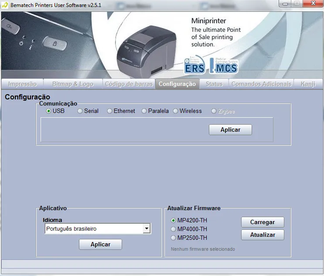Minimize the Bematech window
Screen dimensions: 324x276
285,3
